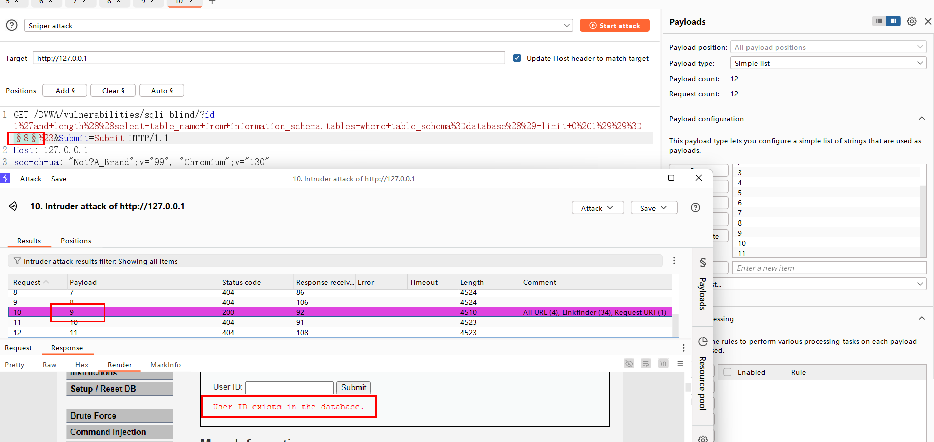Viewport: 934px width, 442px height.
Task: Sort results by the Status code column
Action: (257, 282)
